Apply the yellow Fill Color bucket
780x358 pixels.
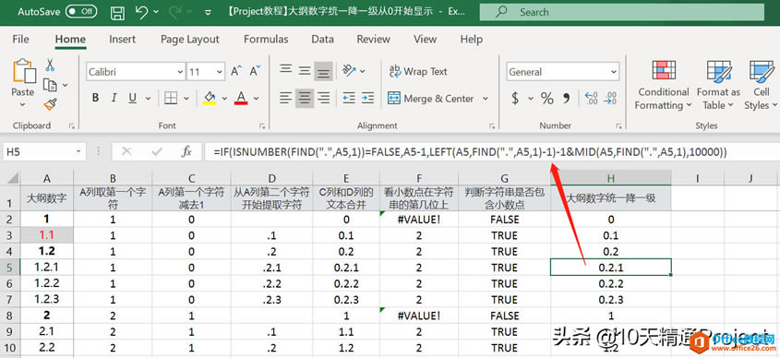pos(210,98)
